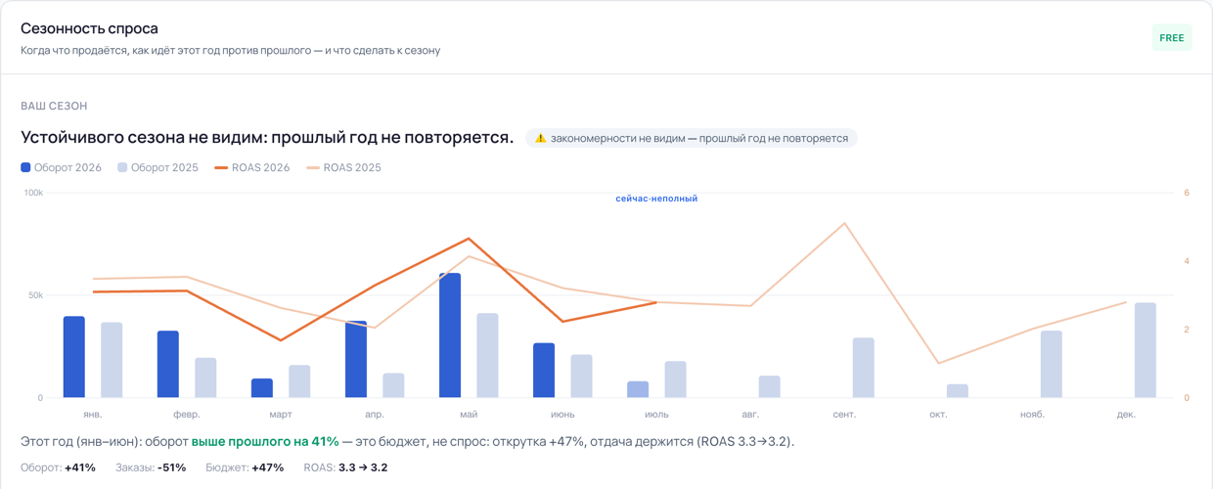
Task: Click the 'сейчас·неполный' chart marker
Action: (656, 199)
